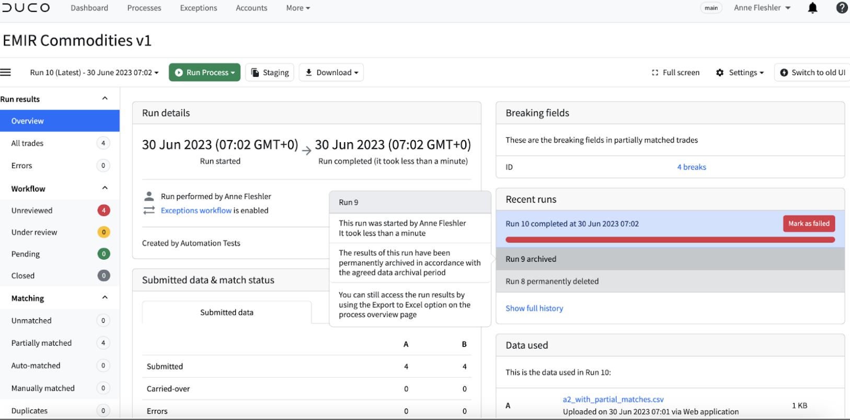Screen dimensions: 850x420
Task: Select the Submitted data tab
Action: (x=227, y=312)
